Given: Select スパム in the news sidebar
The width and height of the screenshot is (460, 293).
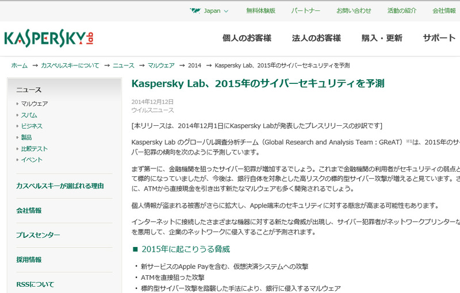Looking at the screenshot, I should coord(29,115).
